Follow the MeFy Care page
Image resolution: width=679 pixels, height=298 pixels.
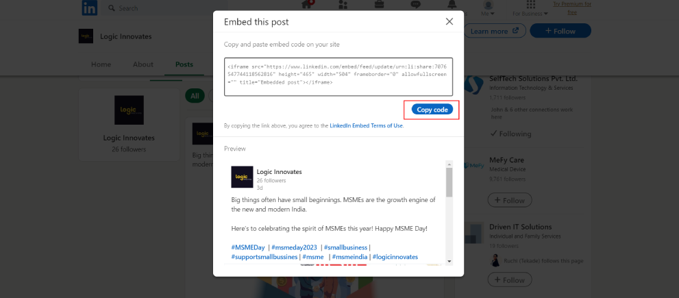point(510,200)
